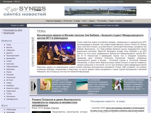Click the поиск search button
This screenshot has height=113, width=151.
click(x=85, y=26)
